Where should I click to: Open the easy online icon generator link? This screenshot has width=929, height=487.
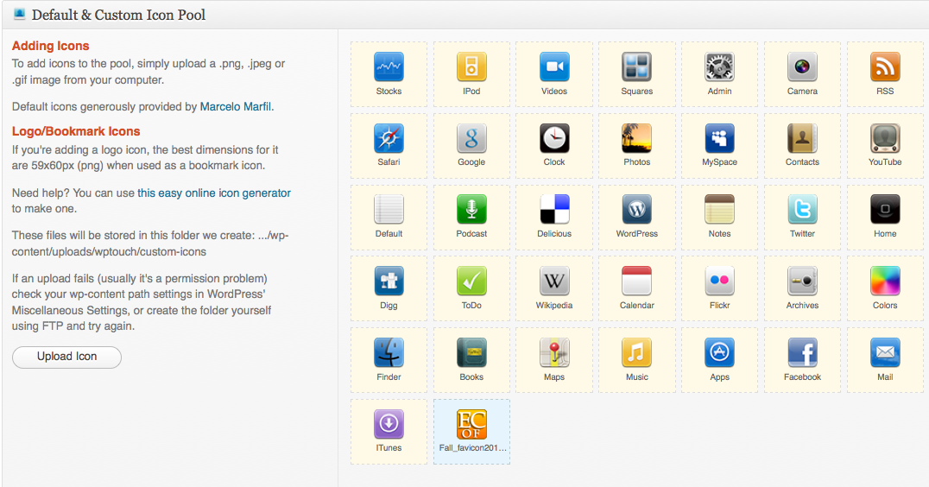(x=214, y=193)
